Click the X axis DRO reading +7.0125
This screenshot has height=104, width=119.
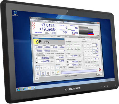[x=48, y=25]
